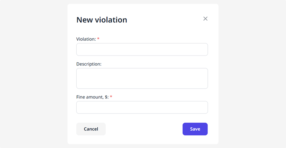Save the new violation
The height and width of the screenshot is (148, 286).
coord(195,129)
